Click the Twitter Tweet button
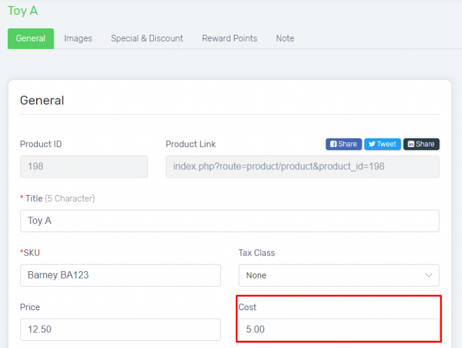 [x=382, y=144]
